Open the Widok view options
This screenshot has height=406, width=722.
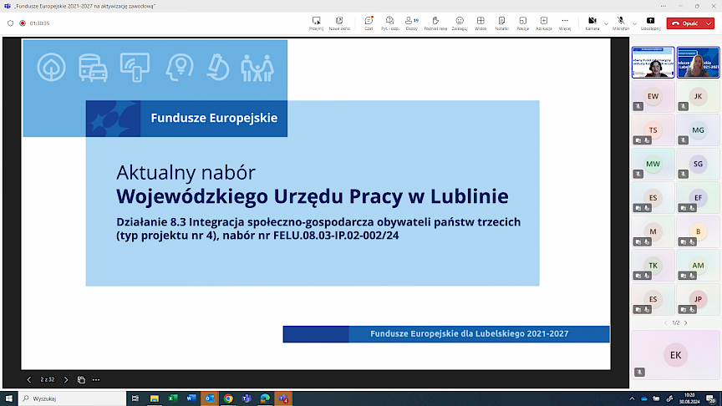480,23
